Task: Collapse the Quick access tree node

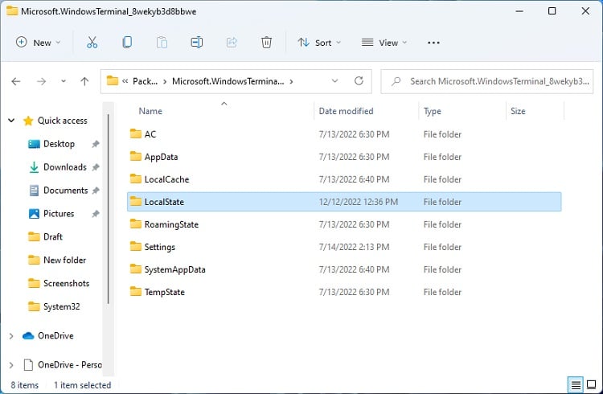Action: click(x=11, y=121)
